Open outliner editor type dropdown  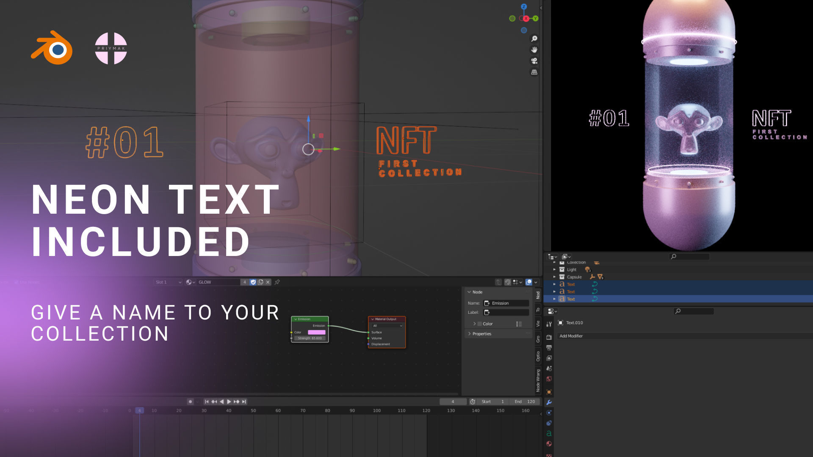point(553,257)
